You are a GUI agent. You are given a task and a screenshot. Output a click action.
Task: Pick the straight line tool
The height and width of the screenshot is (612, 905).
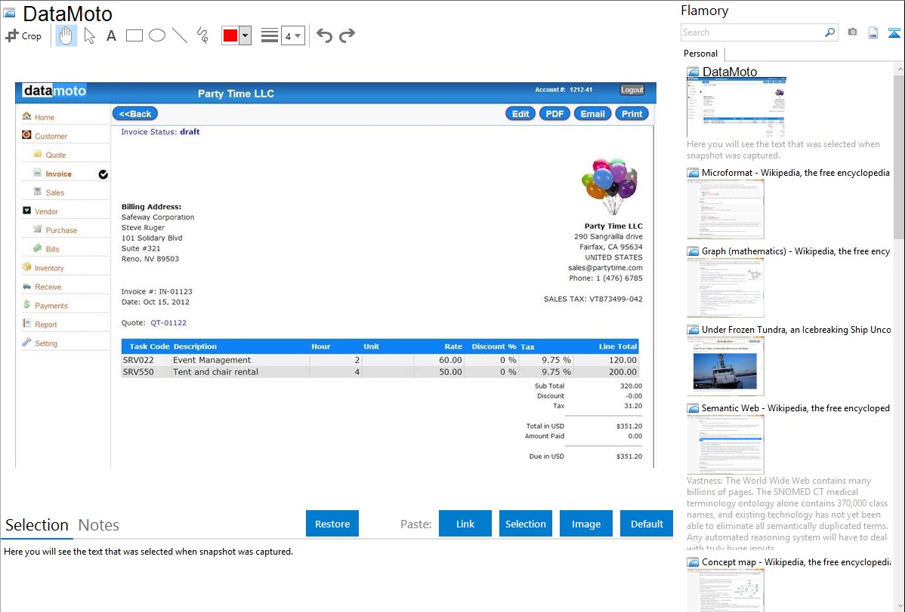pos(180,35)
